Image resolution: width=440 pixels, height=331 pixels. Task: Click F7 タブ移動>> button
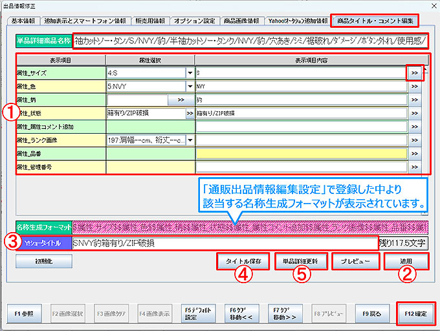(x=285, y=314)
